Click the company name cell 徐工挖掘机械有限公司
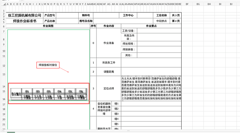The width and height of the screenshot is (240, 133). click(25, 15)
